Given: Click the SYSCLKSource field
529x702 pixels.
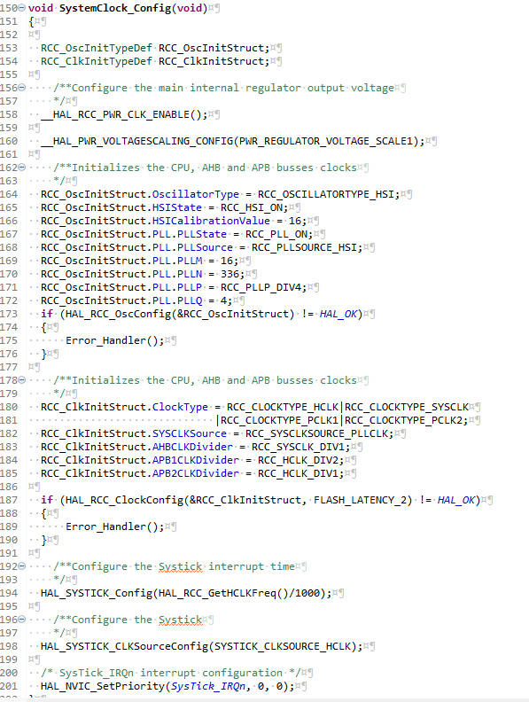Looking at the screenshot, I should (190, 433).
